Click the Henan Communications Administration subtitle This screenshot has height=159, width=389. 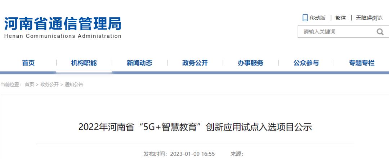pos(63,36)
